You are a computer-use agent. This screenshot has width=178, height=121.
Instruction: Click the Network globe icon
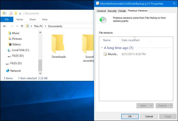click(8, 71)
